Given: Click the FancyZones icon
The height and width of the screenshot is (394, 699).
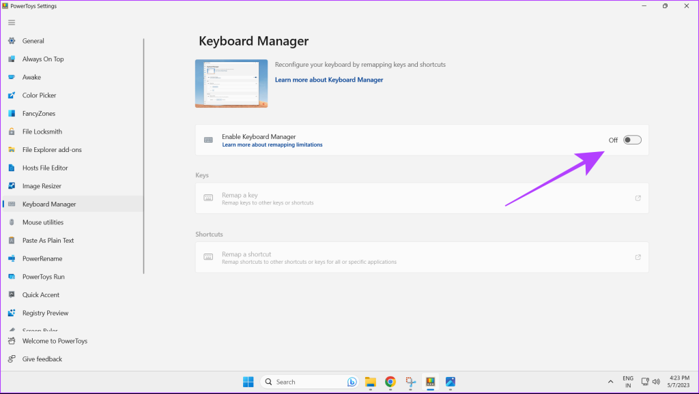Looking at the screenshot, I should tap(12, 114).
